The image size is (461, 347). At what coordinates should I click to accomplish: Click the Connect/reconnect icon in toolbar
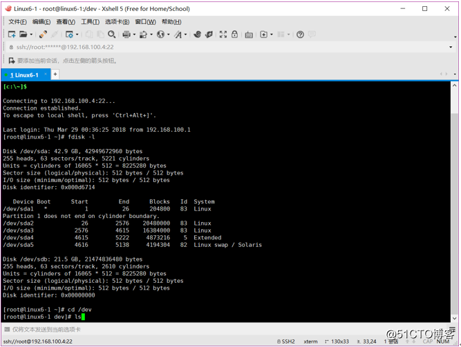43,34
